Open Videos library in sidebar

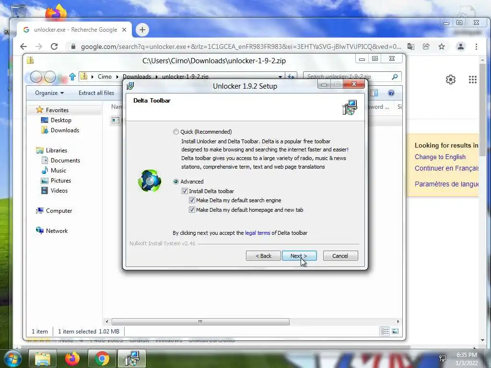pyautogui.click(x=59, y=191)
